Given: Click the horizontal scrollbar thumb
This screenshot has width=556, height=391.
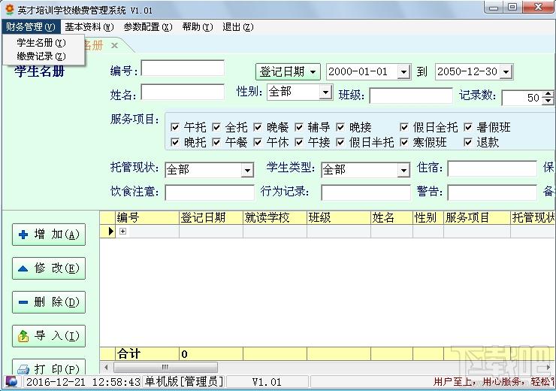Looking at the screenshot, I should click(x=165, y=367).
